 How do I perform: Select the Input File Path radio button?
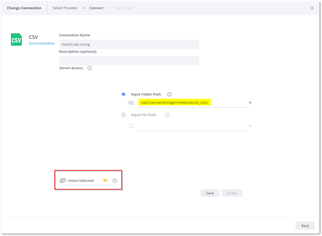click(x=123, y=115)
